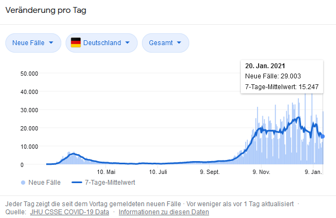Click the 9. Sept. axis label

[x=210, y=172]
